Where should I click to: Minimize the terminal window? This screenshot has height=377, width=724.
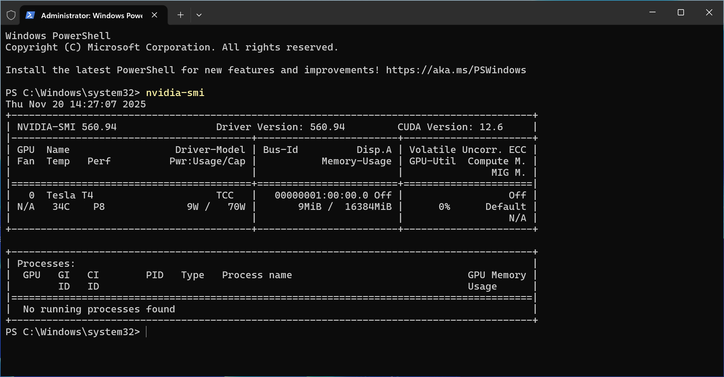653,12
